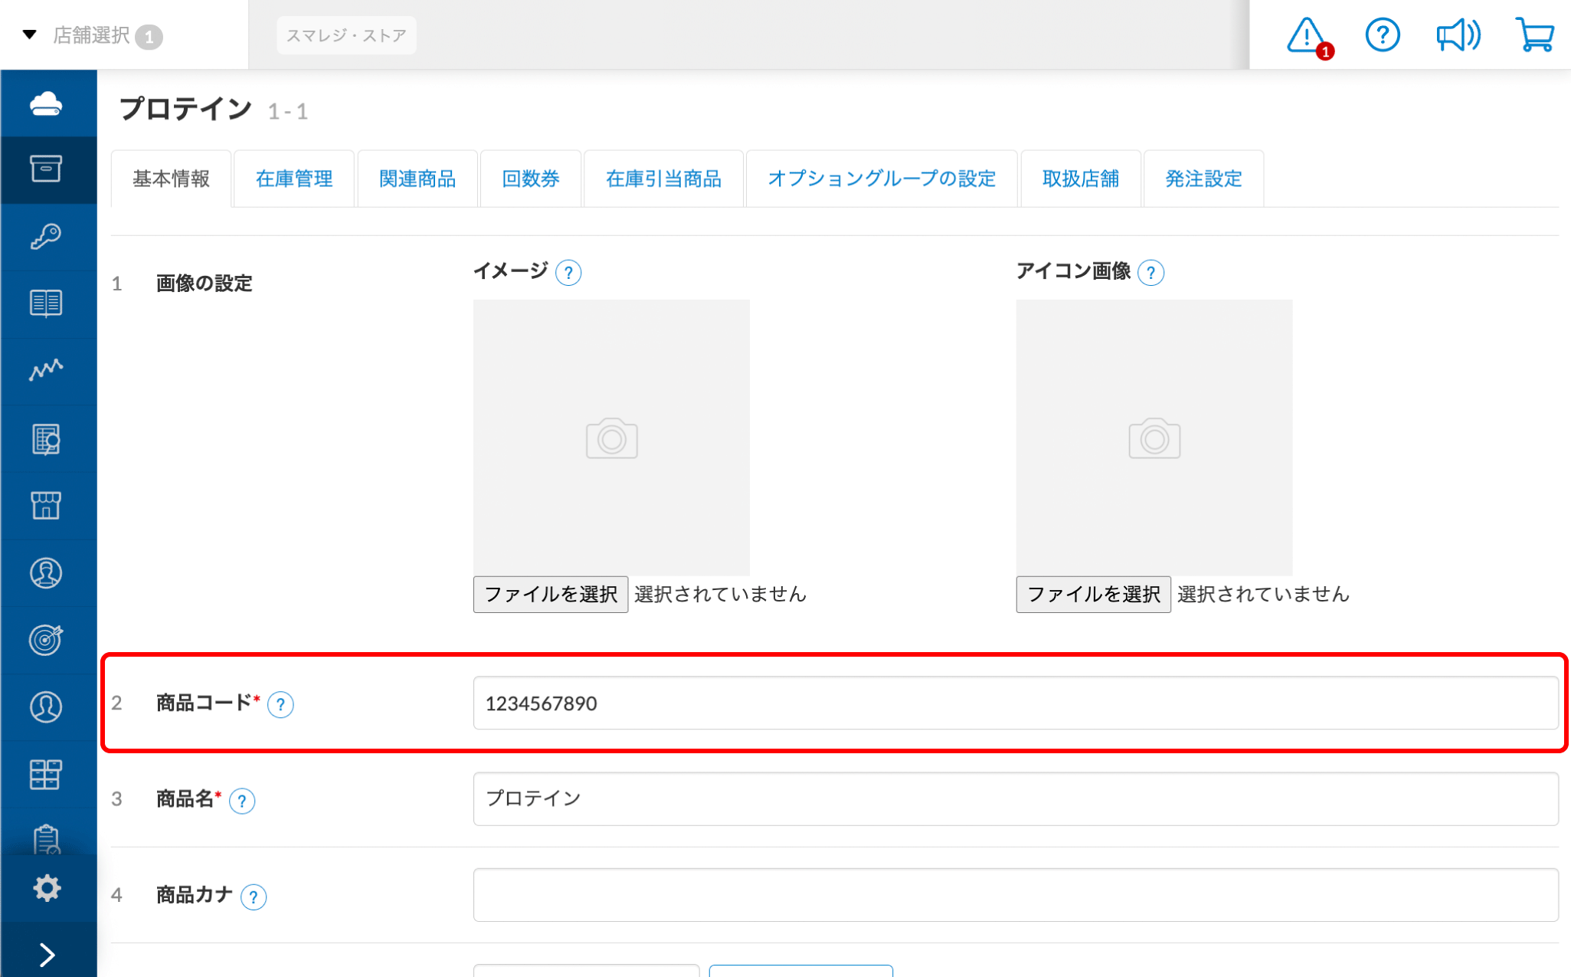
Task: Open the key icon in sidebar
Action: 46,236
